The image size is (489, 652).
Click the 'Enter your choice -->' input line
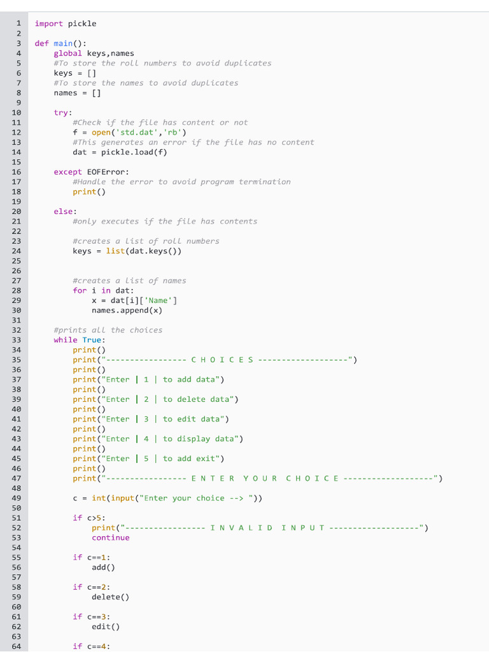tap(167, 499)
